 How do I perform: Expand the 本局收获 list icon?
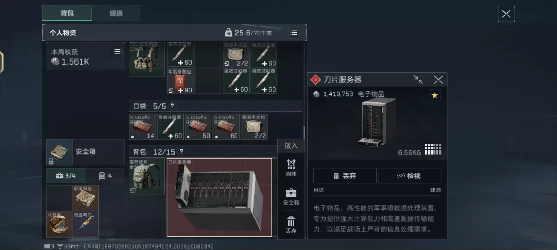[x=117, y=51]
